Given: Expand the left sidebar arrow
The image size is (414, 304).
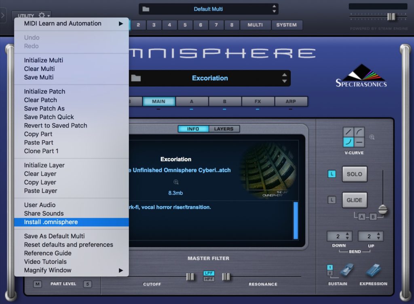Looking at the screenshot, I should pos(3,15).
